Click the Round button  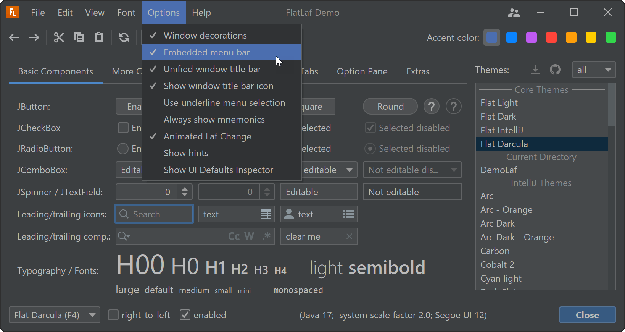click(x=390, y=107)
